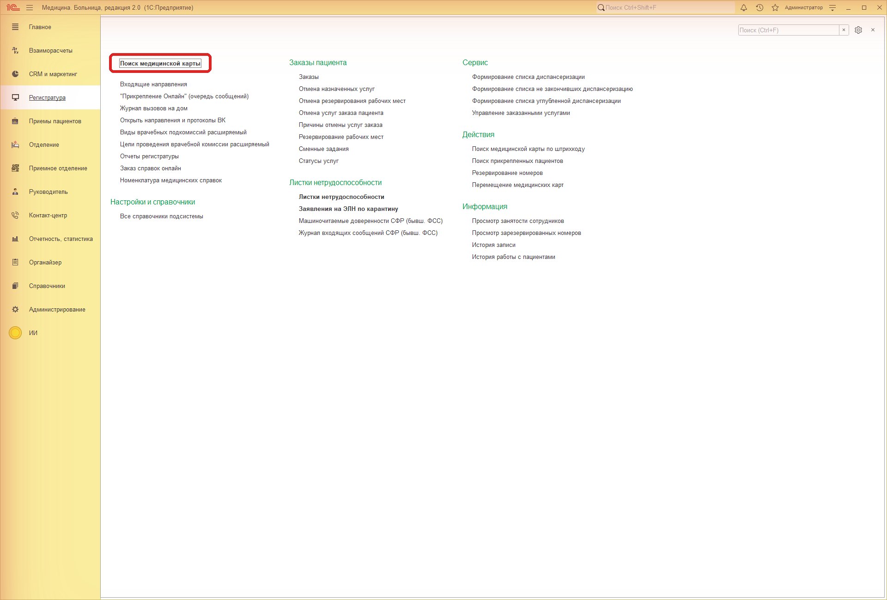Open Журнал вызовов на дом
887x600 pixels.
(154, 108)
